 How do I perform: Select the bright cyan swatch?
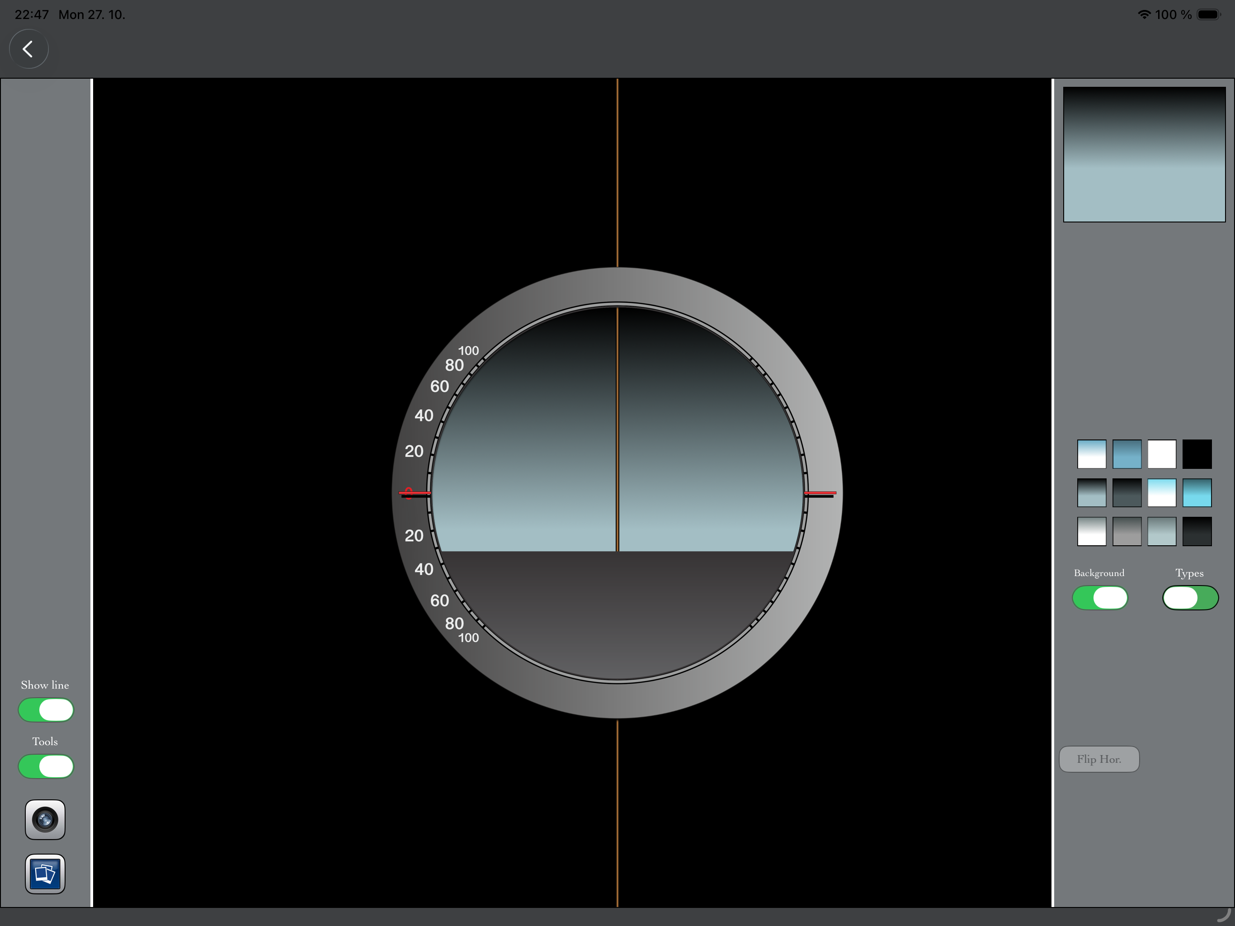(1197, 492)
